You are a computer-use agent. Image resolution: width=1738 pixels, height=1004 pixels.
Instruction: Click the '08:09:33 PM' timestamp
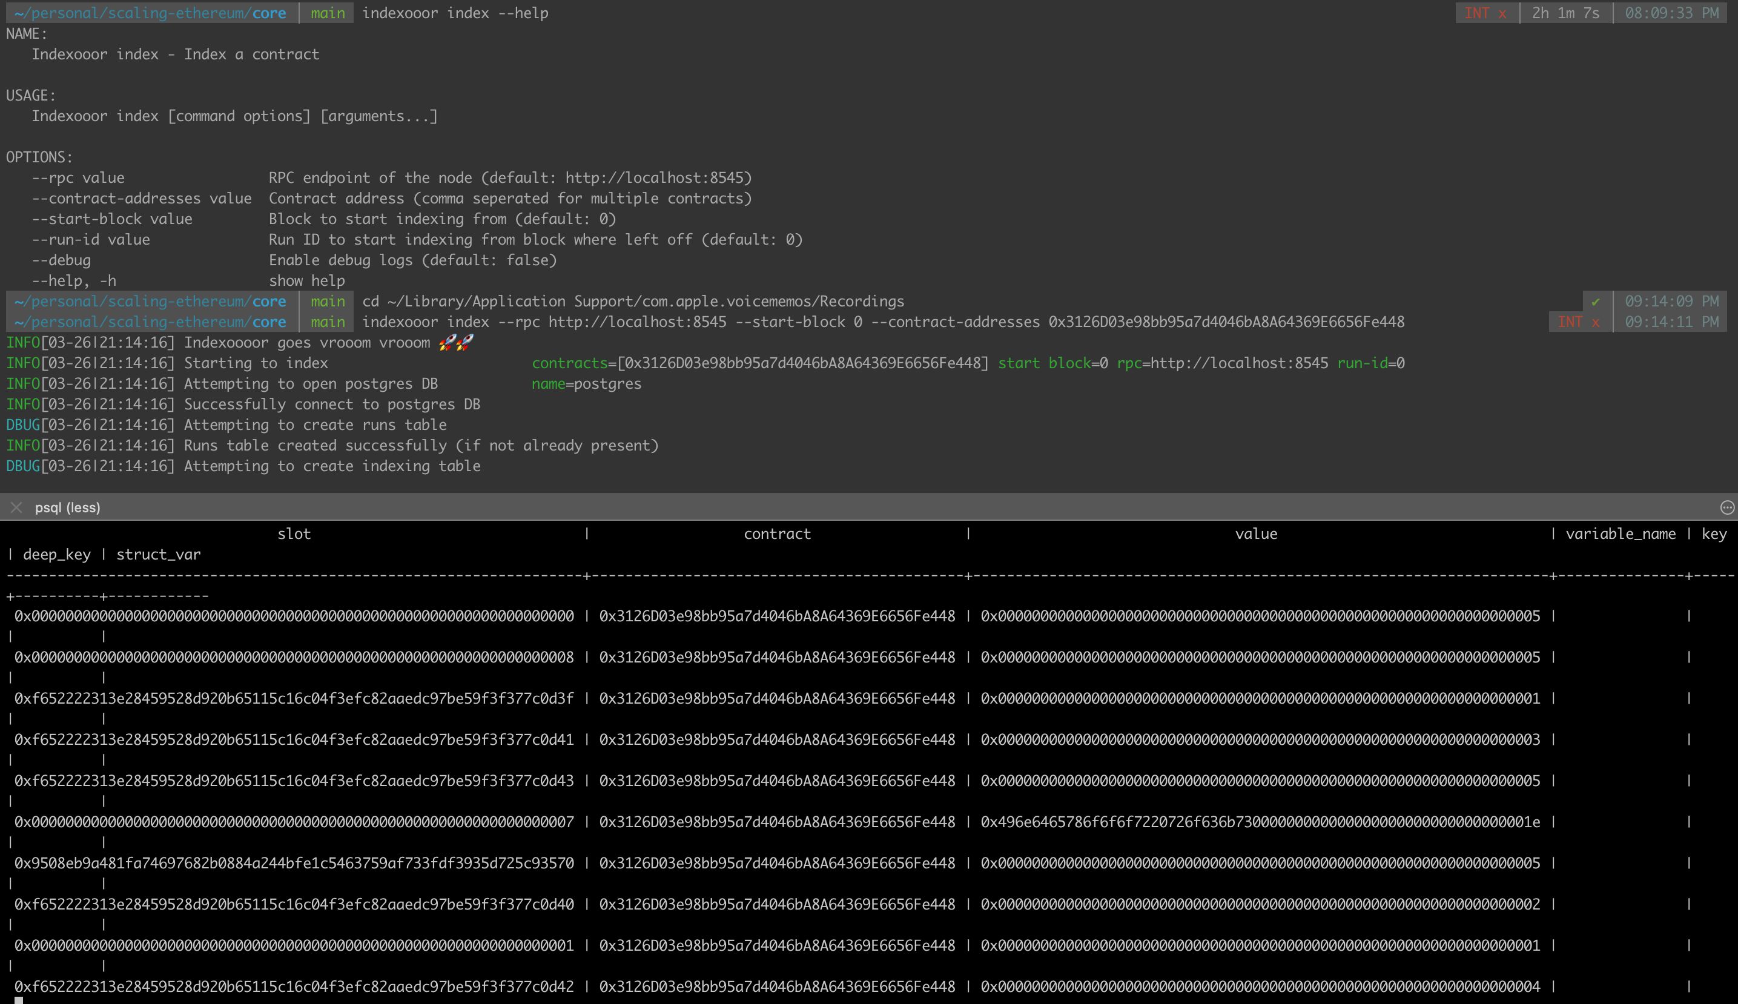pos(1671,13)
